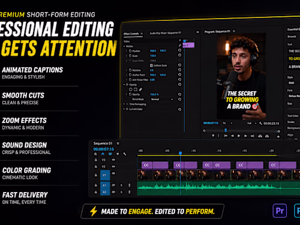Expand the Rotation property
Viewport: 300px width, 225px height.
coord(127,70)
